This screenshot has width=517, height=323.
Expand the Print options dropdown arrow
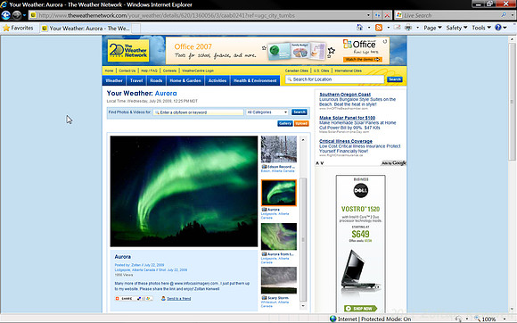pyautogui.click(x=417, y=28)
